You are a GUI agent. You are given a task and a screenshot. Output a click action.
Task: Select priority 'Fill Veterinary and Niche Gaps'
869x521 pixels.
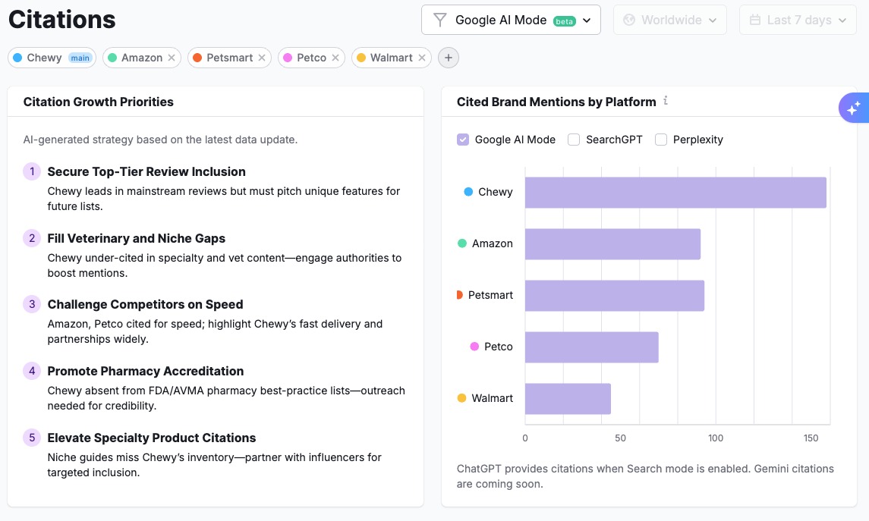tap(137, 238)
